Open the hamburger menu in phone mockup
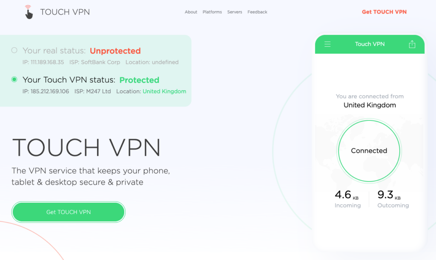 pyautogui.click(x=327, y=44)
